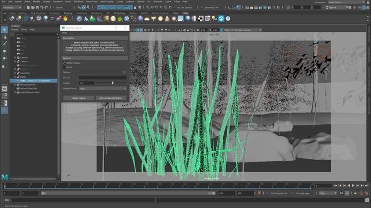Click the Create Cutout button
371x208 pixels.
pyautogui.click(x=79, y=98)
